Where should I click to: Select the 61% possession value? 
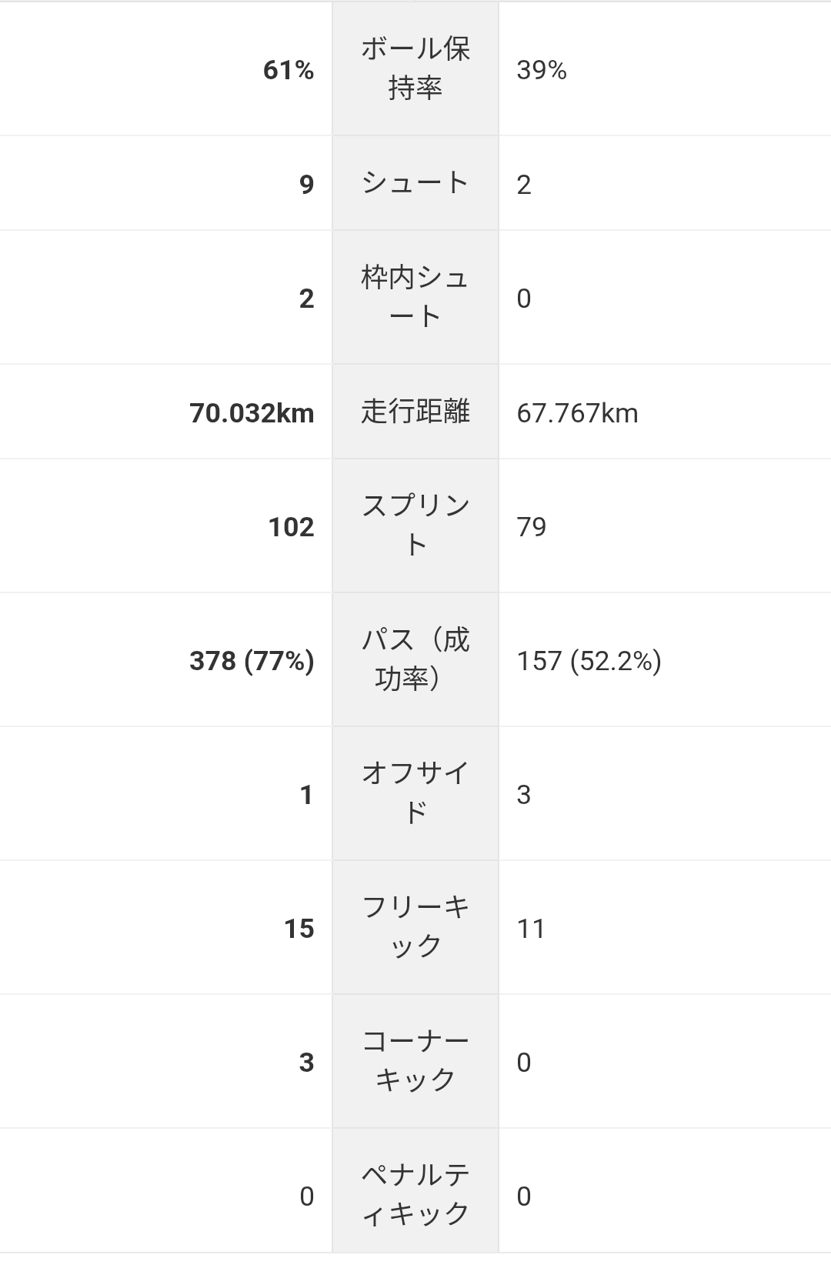[x=289, y=71]
